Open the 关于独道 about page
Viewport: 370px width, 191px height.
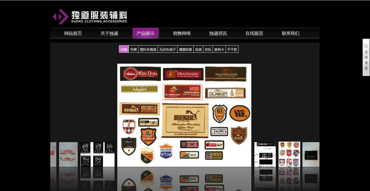[109, 33]
